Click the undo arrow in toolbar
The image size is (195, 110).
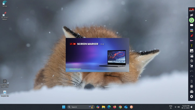pos(192,71)
